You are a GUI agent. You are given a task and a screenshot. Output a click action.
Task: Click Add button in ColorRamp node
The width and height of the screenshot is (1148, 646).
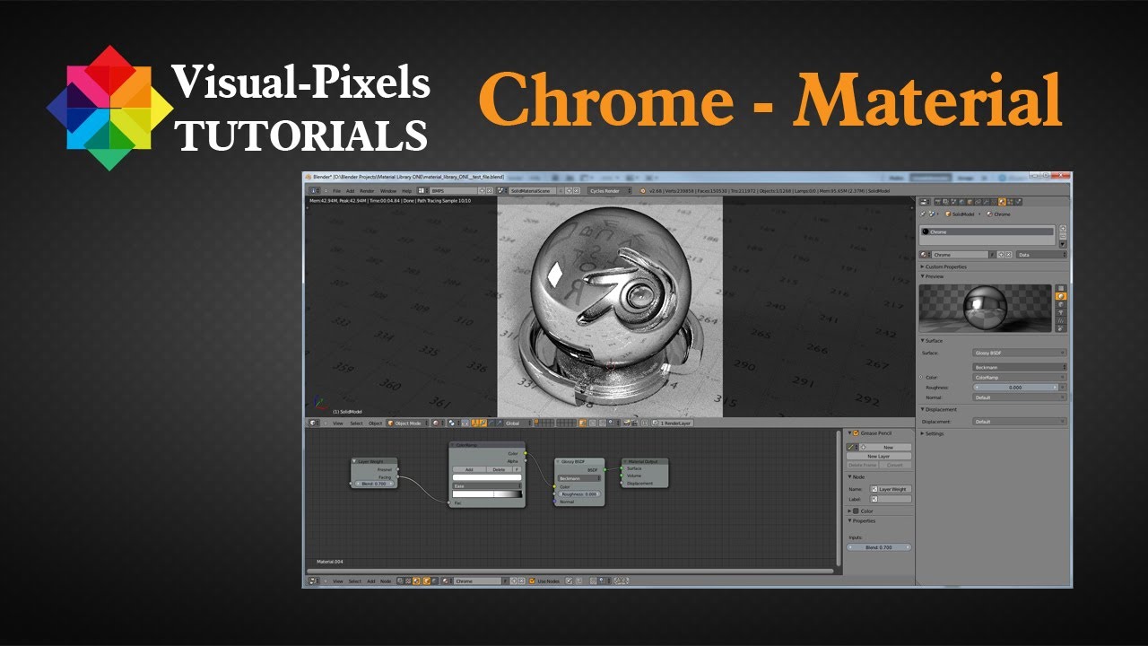point(469,469)
